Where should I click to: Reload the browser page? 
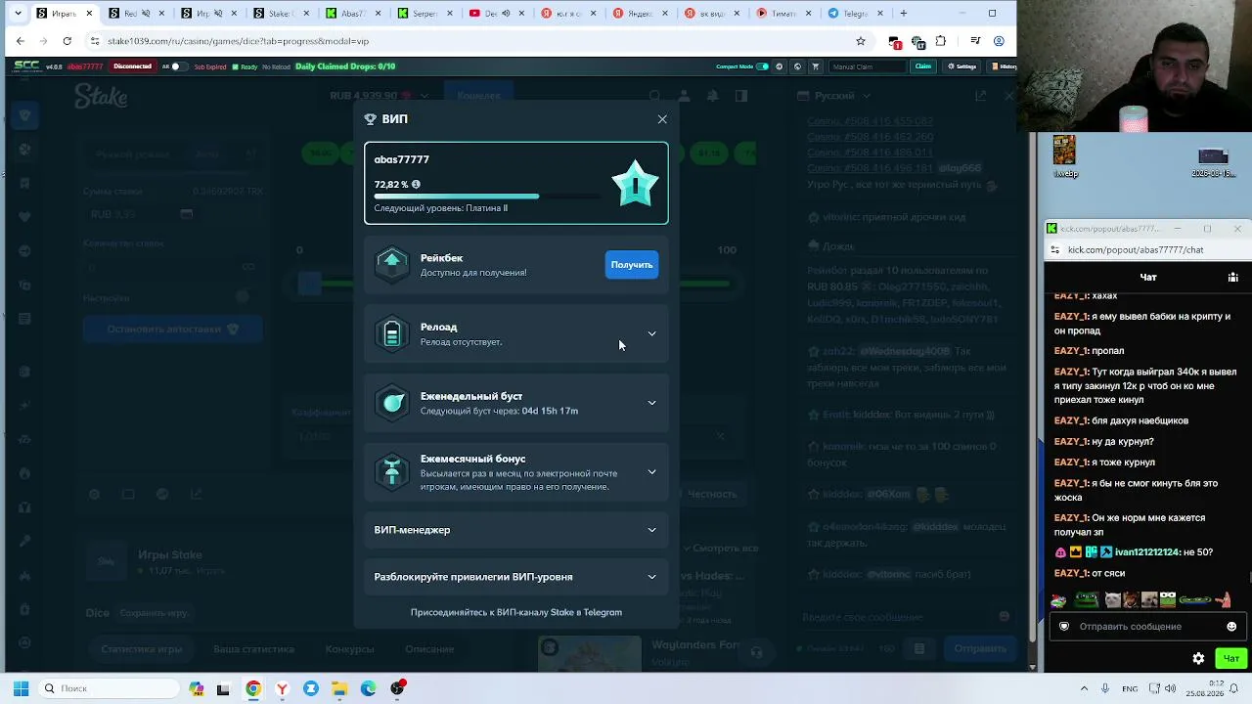(67, 41)
